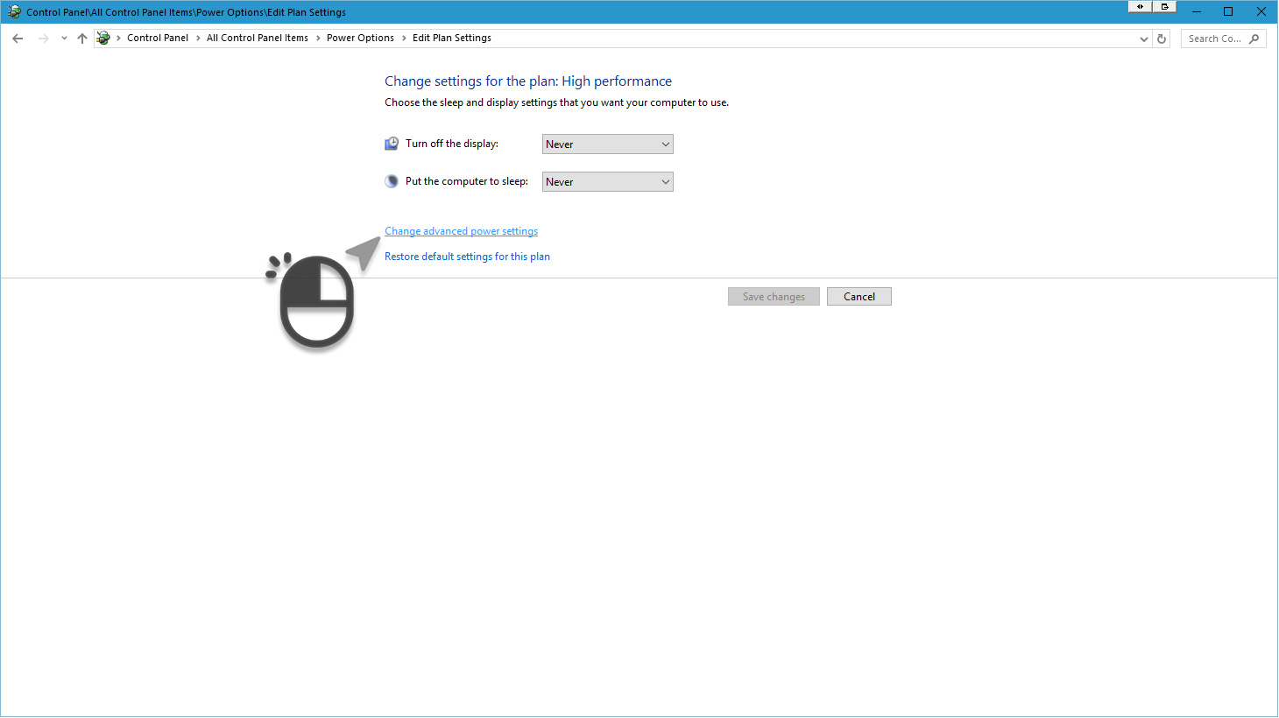Refresh the address bar location
Screen dimensions: 1279x718
(1162, 39)
